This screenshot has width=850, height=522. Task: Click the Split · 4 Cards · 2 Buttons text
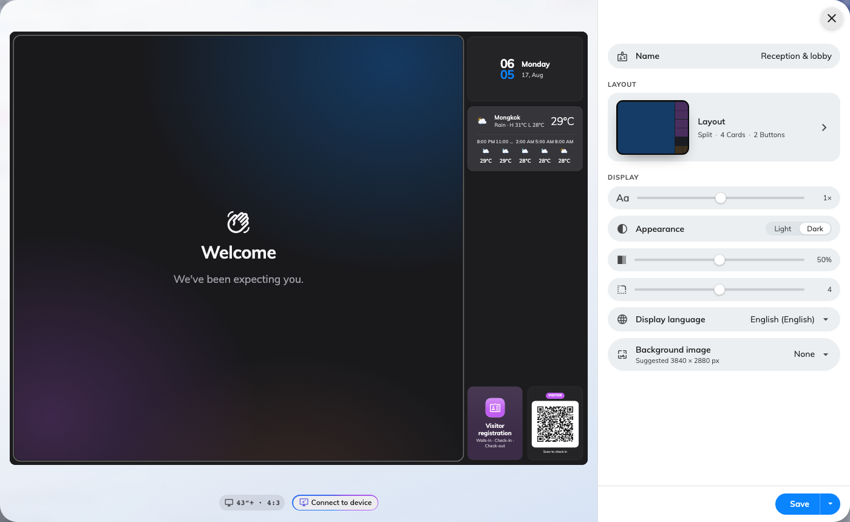741,135
